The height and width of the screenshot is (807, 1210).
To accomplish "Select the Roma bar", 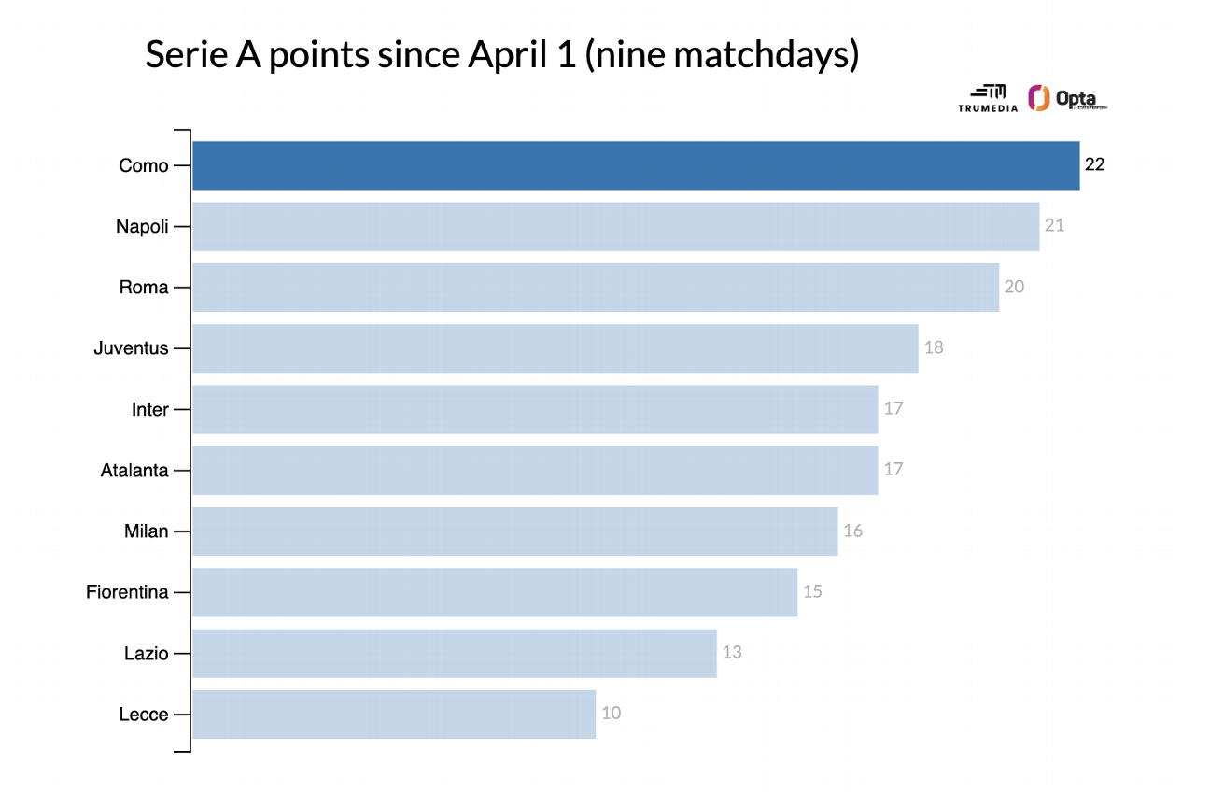I will click(596, 288).
